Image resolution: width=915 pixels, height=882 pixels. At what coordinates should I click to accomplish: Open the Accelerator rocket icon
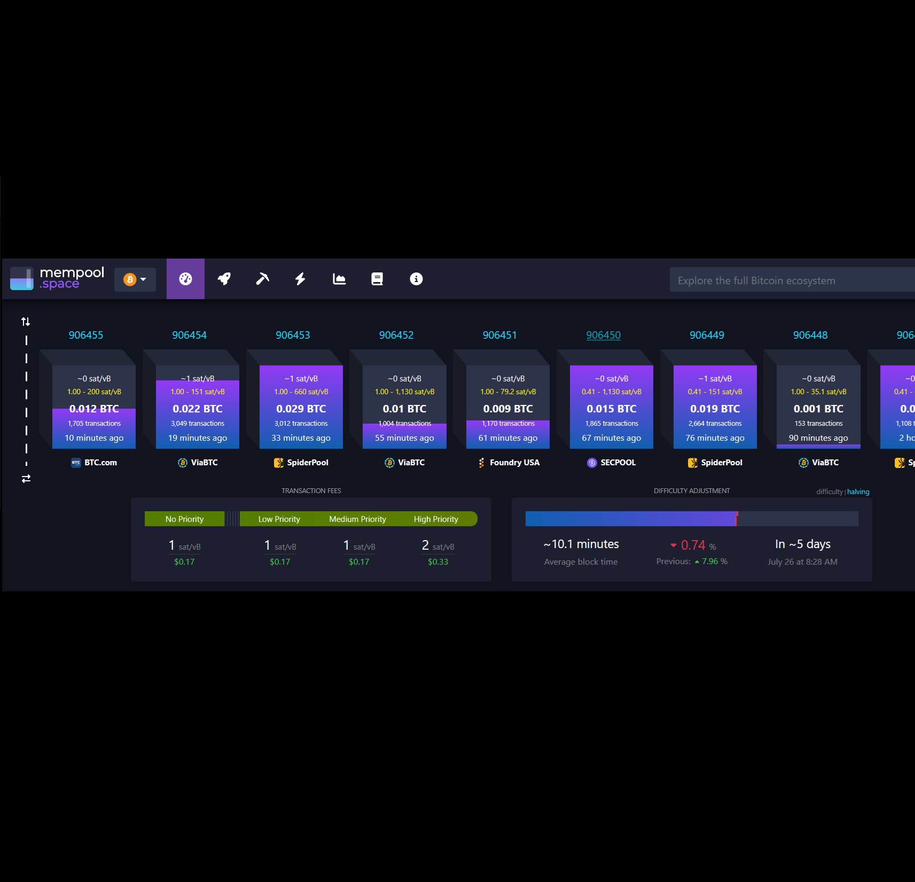(x=224, y=279)
